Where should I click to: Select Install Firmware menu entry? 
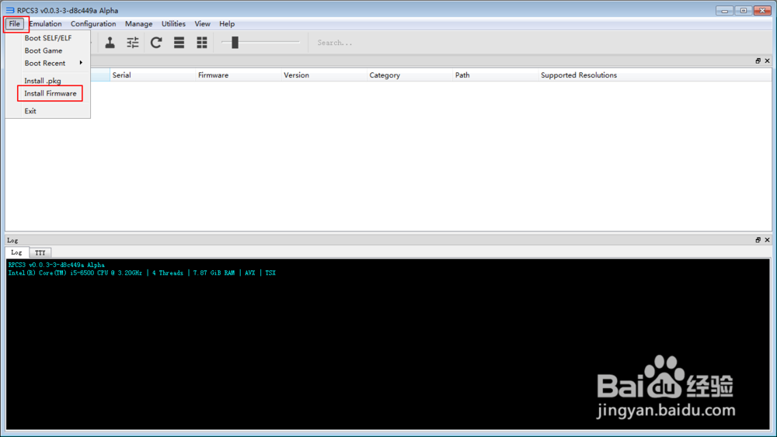pyautogui.click(x=50, y=94)
